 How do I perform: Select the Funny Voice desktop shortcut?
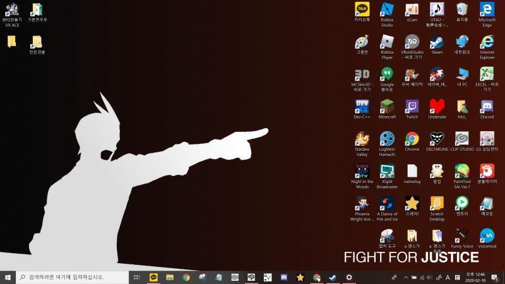(462, 239)
